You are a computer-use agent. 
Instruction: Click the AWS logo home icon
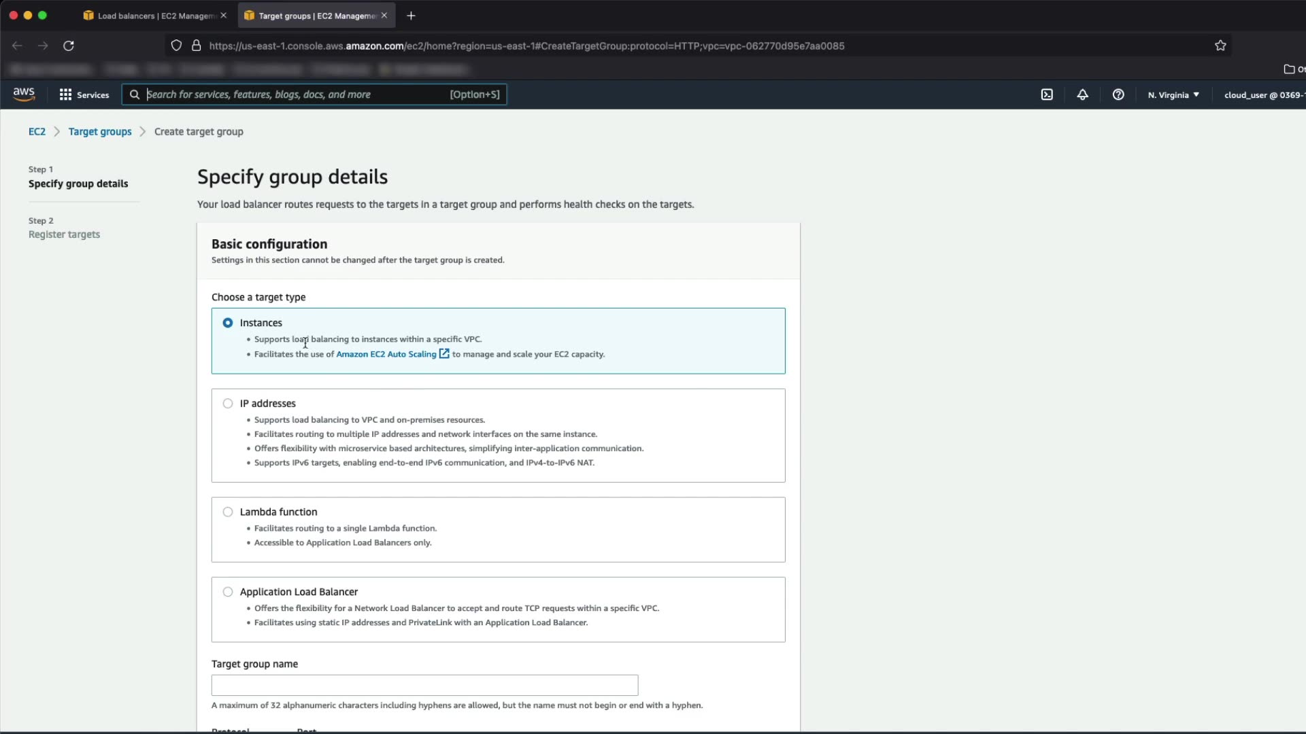pyautogui.click(x=24, y=94)
